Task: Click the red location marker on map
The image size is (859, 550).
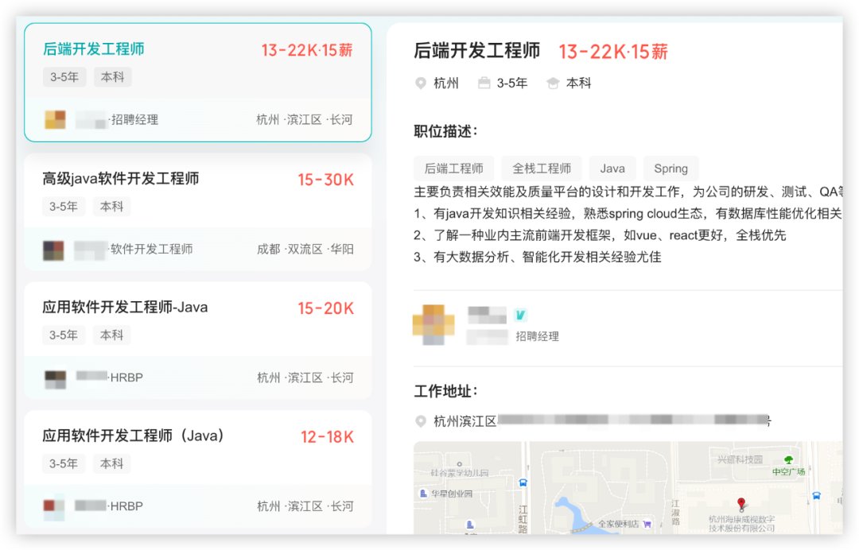Action: tap(741, 503)
